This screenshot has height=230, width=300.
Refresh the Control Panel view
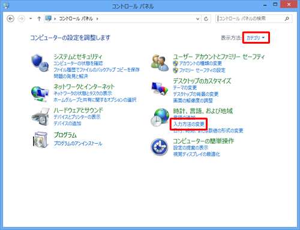click(x=206, y=19)
